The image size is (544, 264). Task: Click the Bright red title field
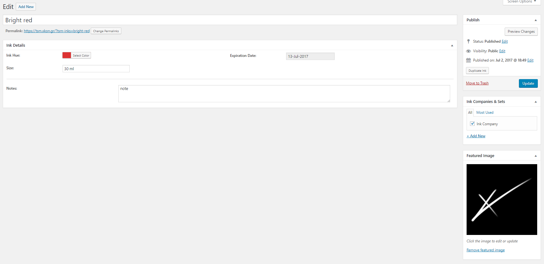point(230,20)
